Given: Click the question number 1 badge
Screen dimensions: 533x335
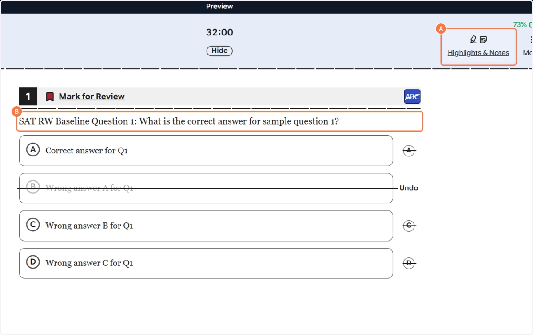Looking at the screenshot, I should 28,97.
